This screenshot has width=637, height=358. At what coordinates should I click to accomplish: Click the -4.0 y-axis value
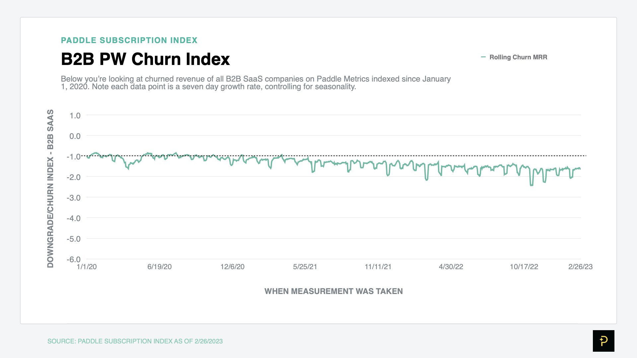tap(74, 218)
